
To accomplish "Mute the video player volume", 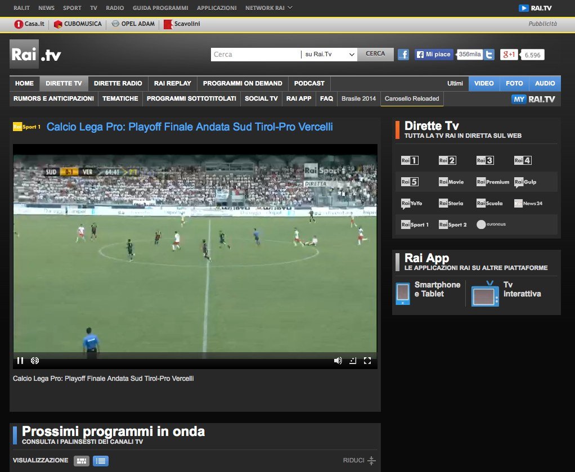I will click(x=338, y=361).
